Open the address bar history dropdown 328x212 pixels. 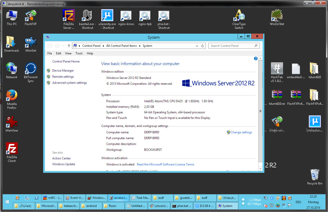click(x=197, y=46)
